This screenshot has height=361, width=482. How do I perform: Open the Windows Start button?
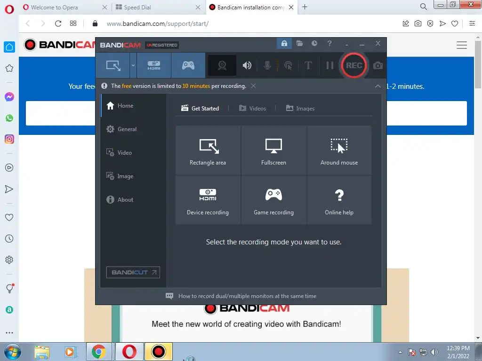tap(12, 352)
